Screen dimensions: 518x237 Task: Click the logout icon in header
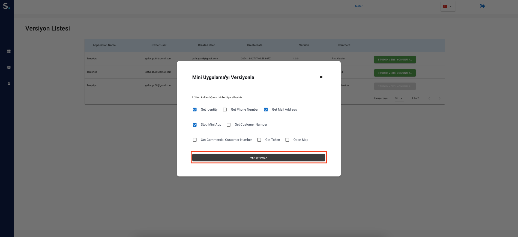[482, 6]
